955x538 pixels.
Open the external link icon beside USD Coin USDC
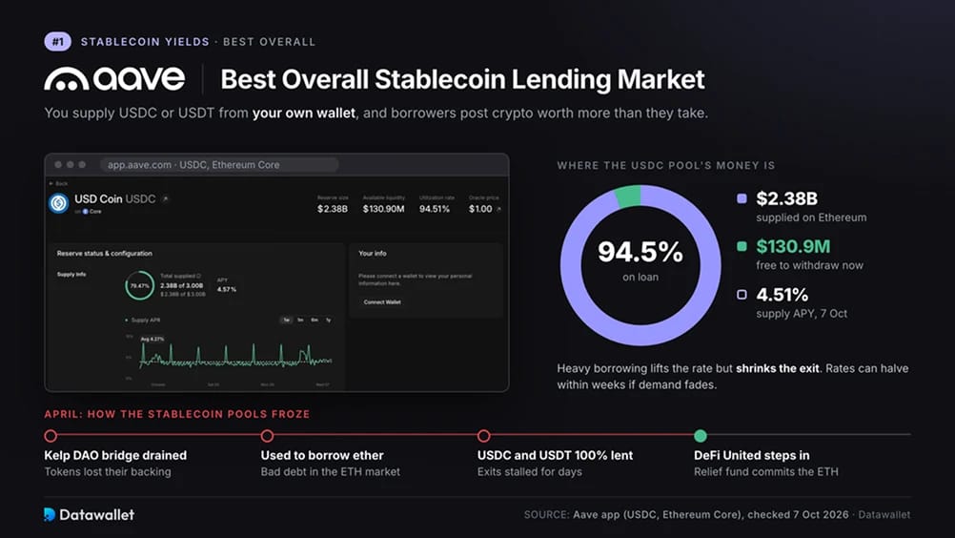(x=165, y=198)
